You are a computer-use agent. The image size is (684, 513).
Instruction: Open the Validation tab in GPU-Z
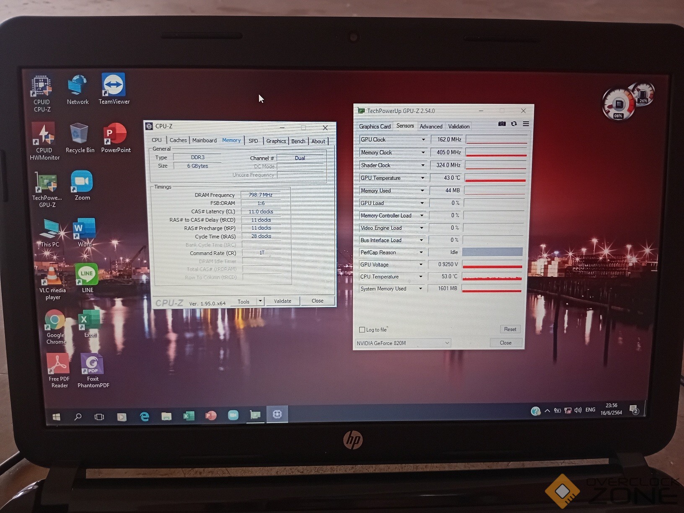coord(459,126)
